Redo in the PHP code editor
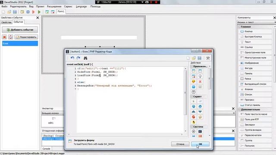 tap(78, 58)
